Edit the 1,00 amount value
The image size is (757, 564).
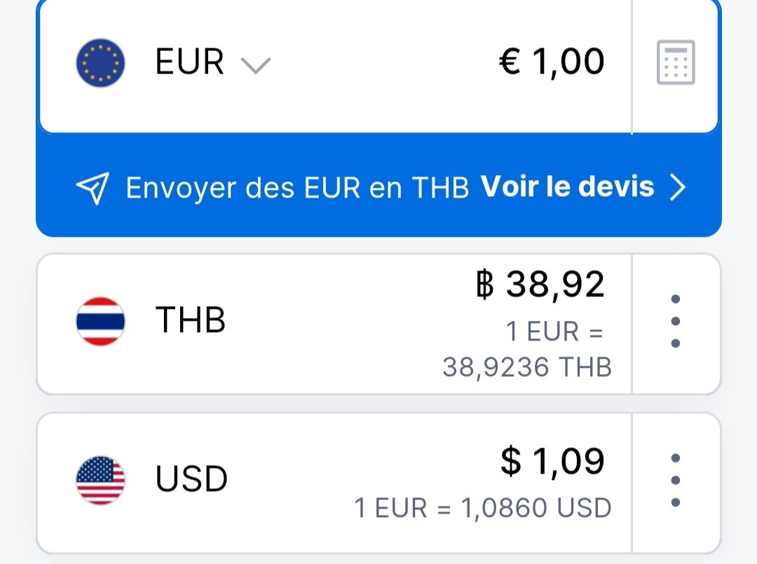point(568,62)
